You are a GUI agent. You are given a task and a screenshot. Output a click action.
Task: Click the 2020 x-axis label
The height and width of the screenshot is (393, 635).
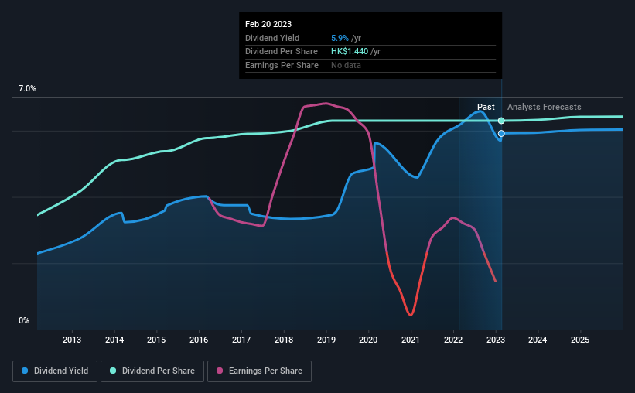(x=368, y=340)
